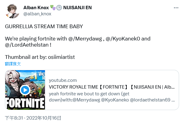Click the blue-haired character at the thumbnail's edge
Viewport: 184px width, 126px height.
point(7,91)
